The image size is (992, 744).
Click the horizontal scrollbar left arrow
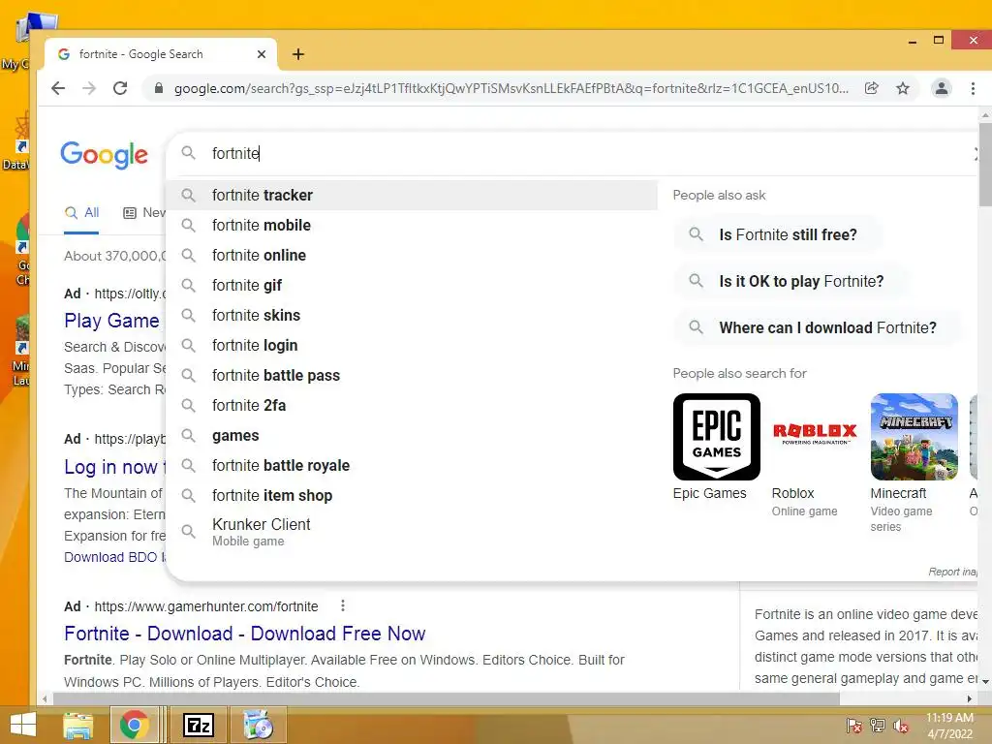tap(45, 698)
